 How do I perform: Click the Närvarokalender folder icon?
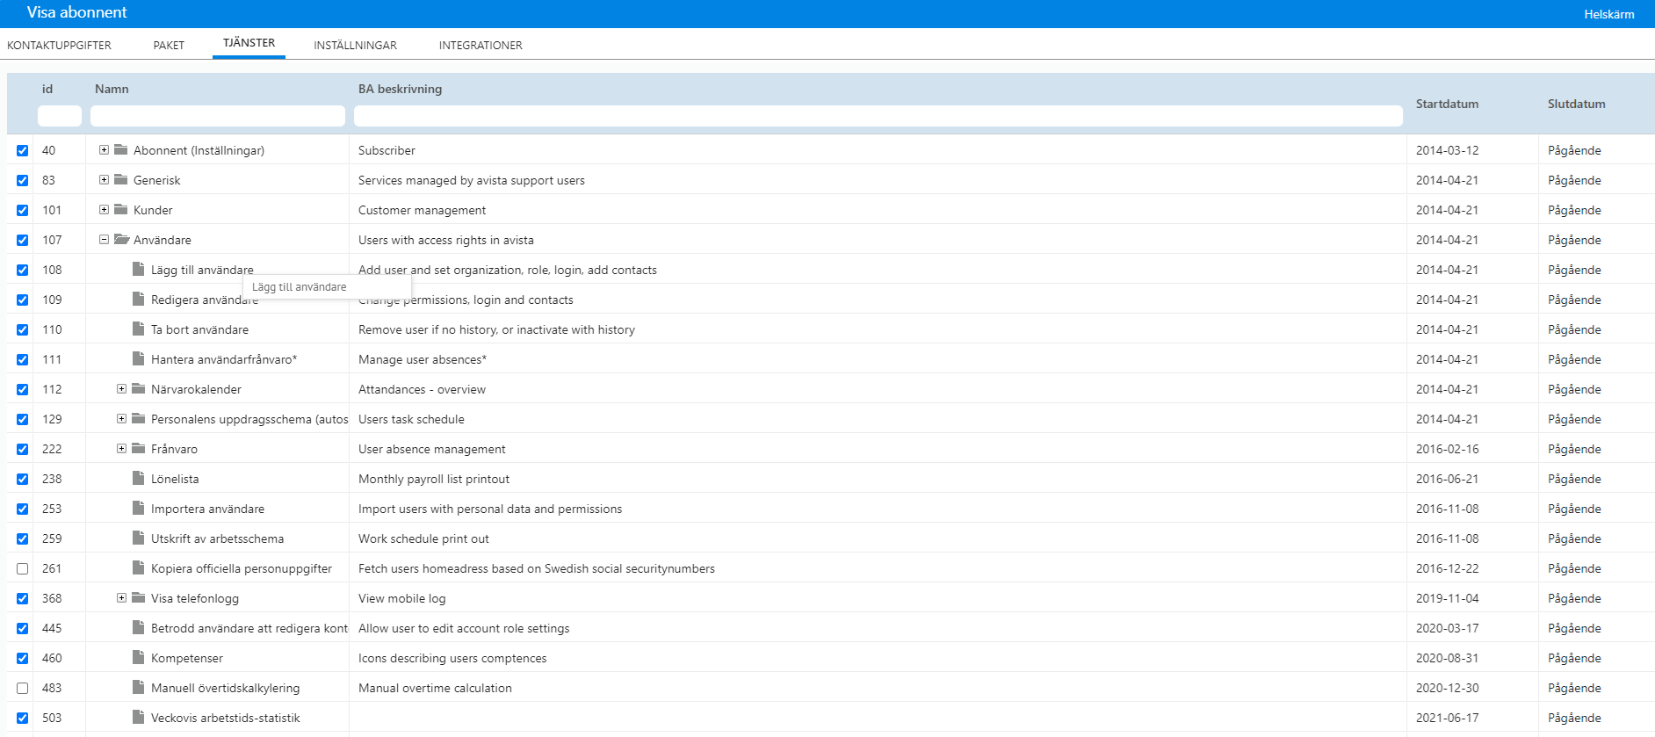click(x=139, y=388)
